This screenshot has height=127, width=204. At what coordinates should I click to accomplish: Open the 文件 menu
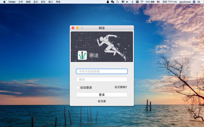(21, 2)
